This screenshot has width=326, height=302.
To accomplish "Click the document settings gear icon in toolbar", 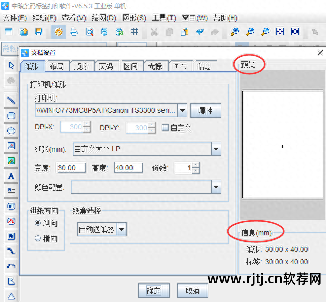I will (x=59, y=32).
